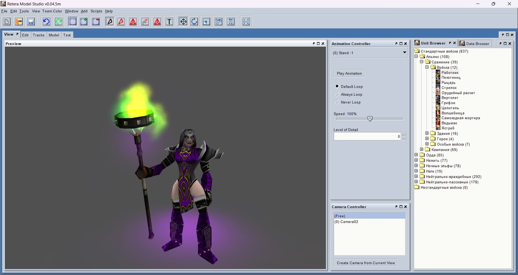The image size is (518, 275).
Task: Expand the Орда (85) folder
Action: tap(416, 155)
